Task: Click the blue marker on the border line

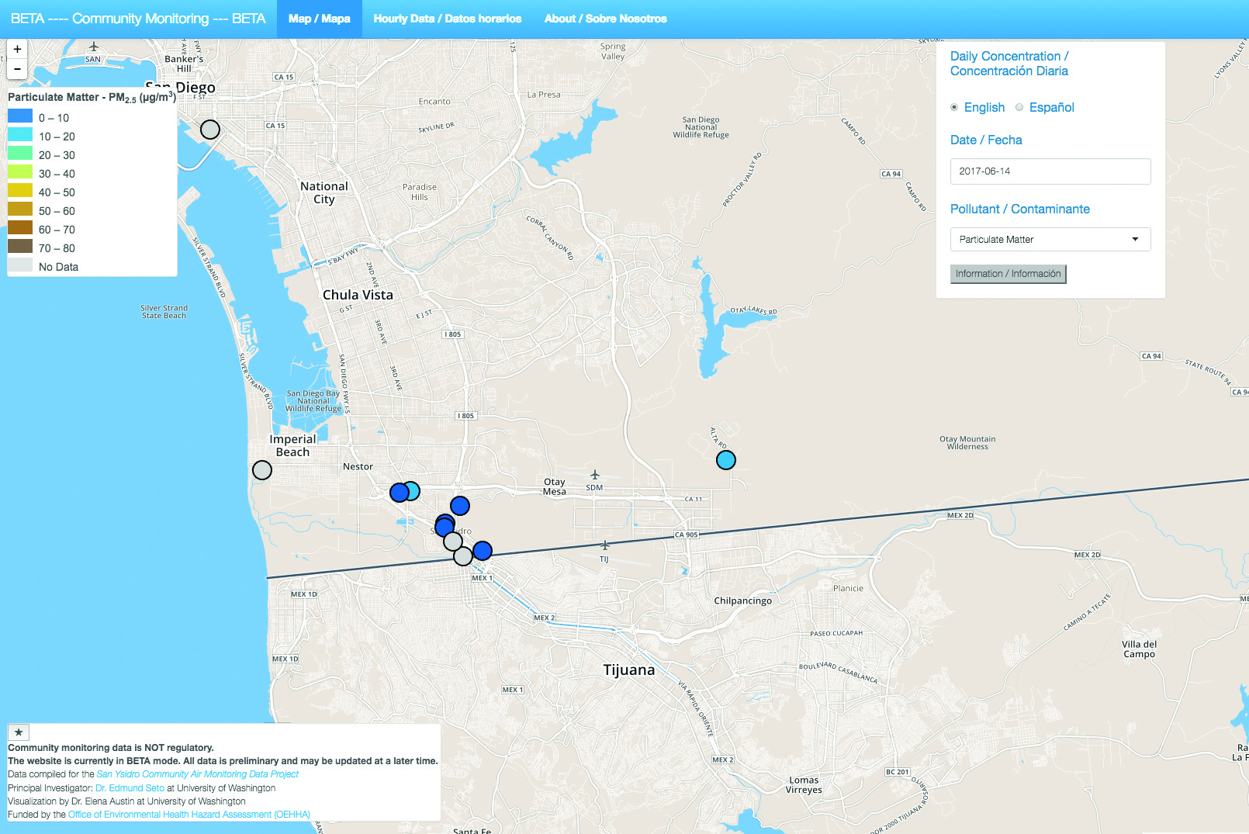Action: pyautogui.click(x=483, y=551)
